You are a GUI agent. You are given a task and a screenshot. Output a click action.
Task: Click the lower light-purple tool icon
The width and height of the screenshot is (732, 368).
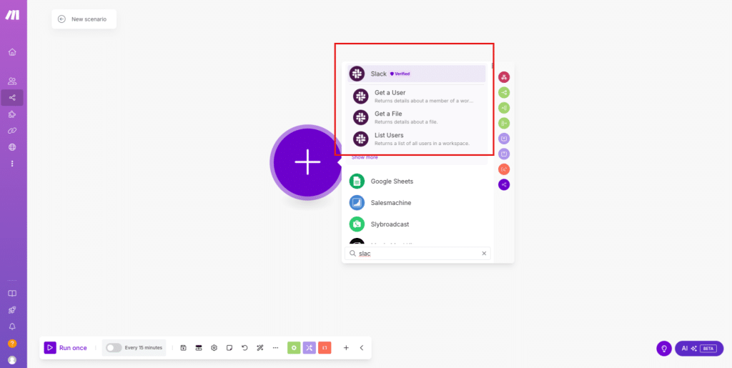[x=504, y=154]
